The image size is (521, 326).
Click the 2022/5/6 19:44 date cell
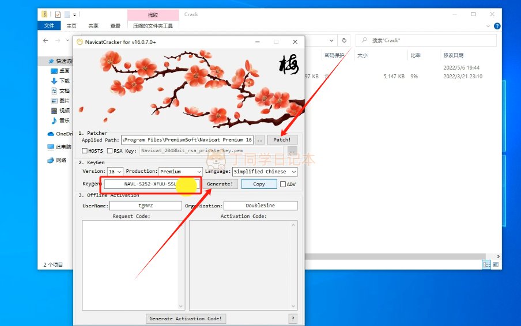coord(462,68)
